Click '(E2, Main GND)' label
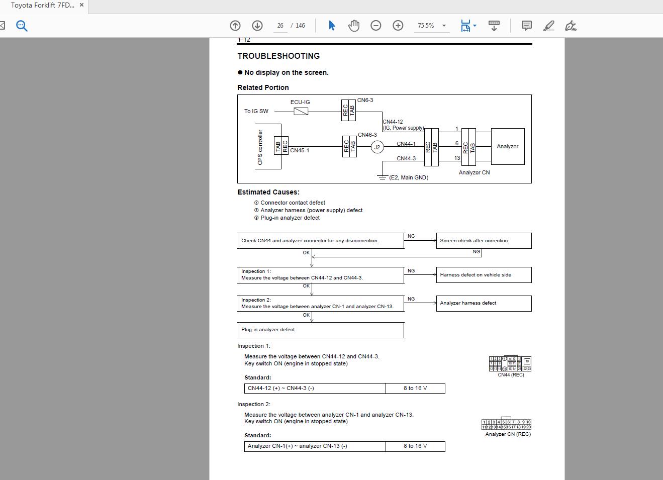This screenshot has height=480, width=663. click(x=409, y=177)
